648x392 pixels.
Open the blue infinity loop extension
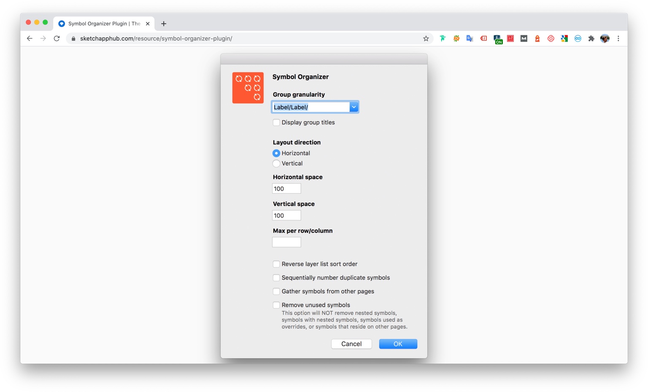coord(578,38)
